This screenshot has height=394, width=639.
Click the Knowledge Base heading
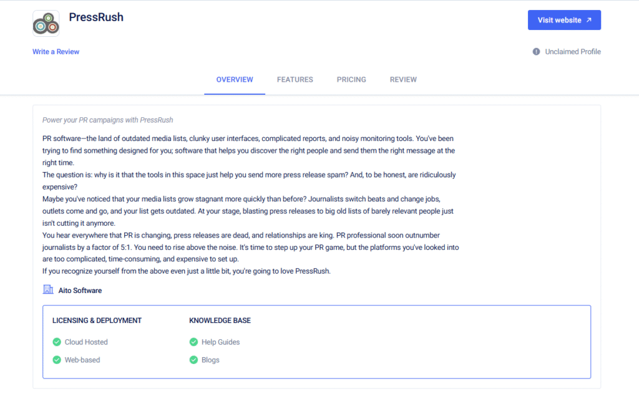click(220, 320)
